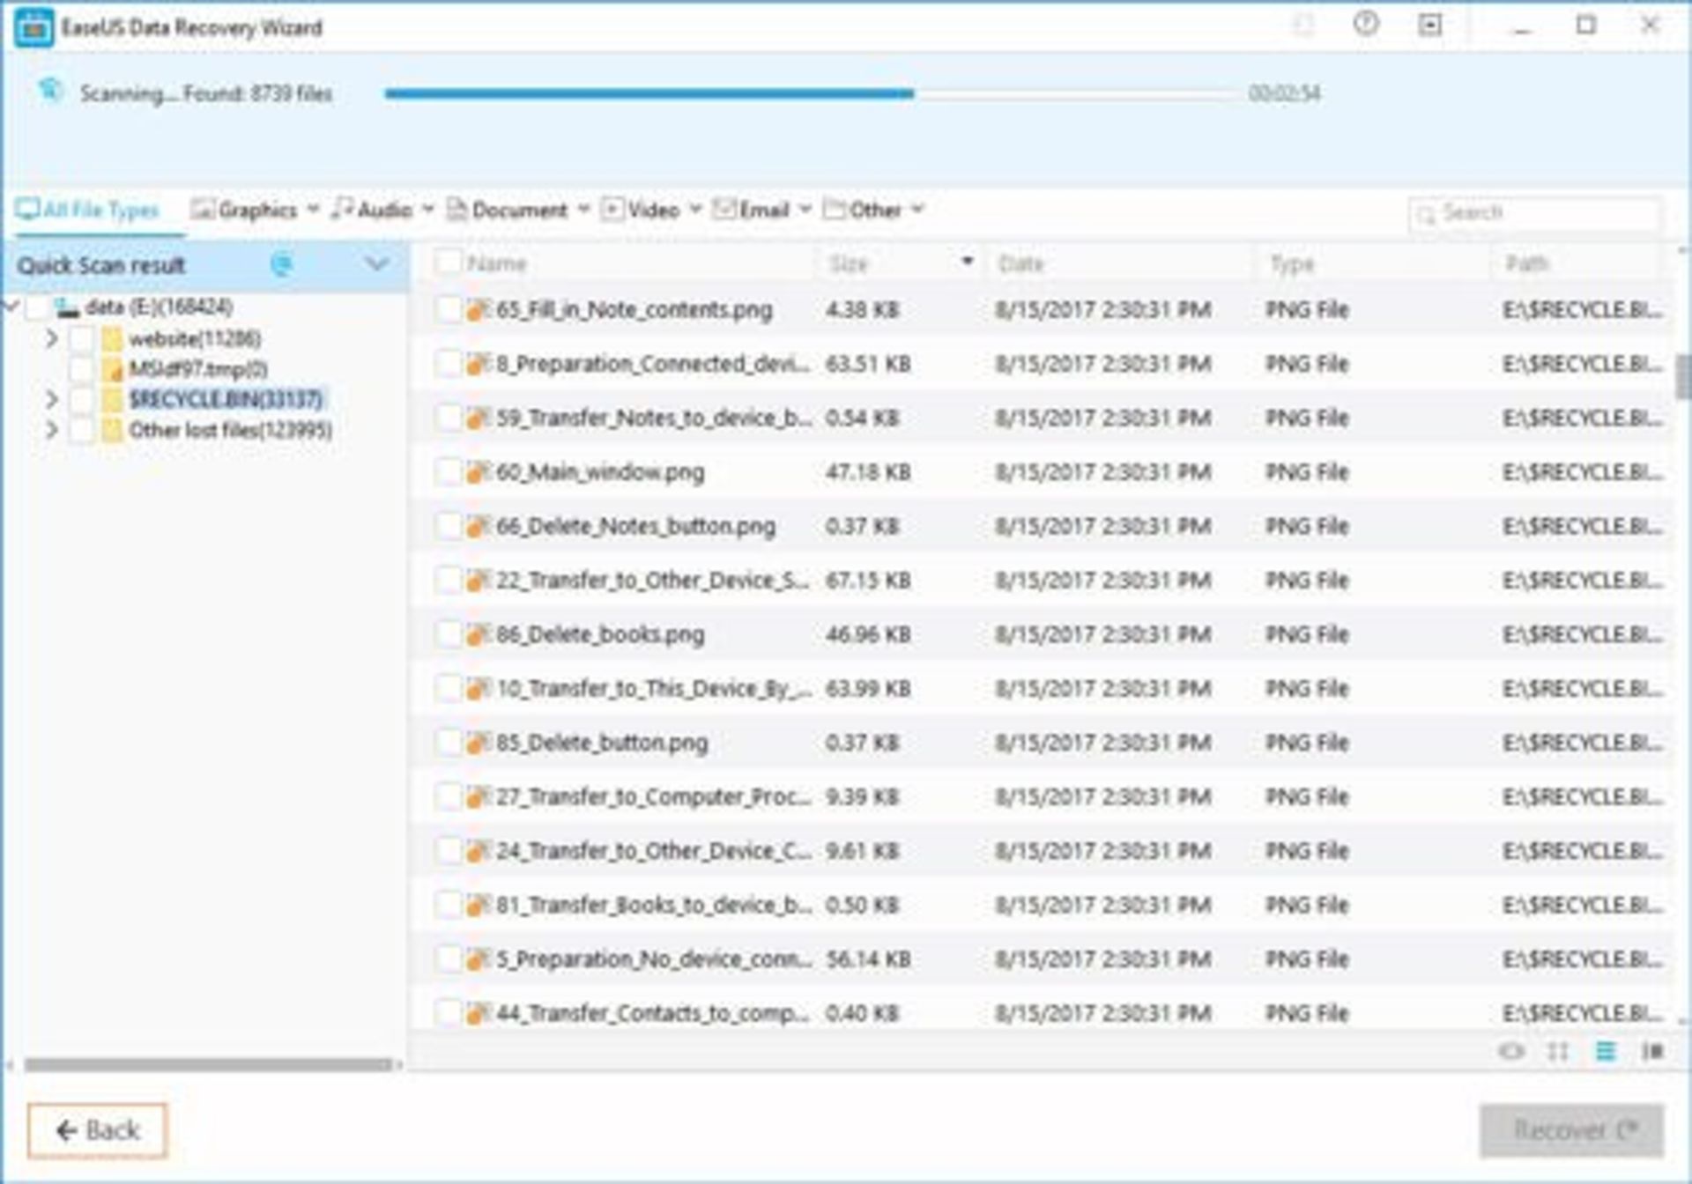Check the box for 22_Transfer_to_Other_Device_S

coord(448,581)
